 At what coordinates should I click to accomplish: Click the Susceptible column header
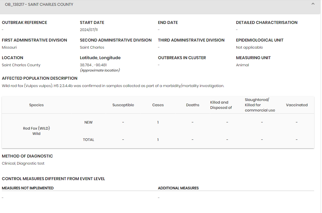pyautogui.click(x=123, y=105)
